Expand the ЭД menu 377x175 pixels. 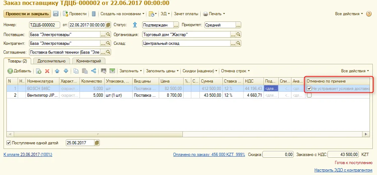165,14
